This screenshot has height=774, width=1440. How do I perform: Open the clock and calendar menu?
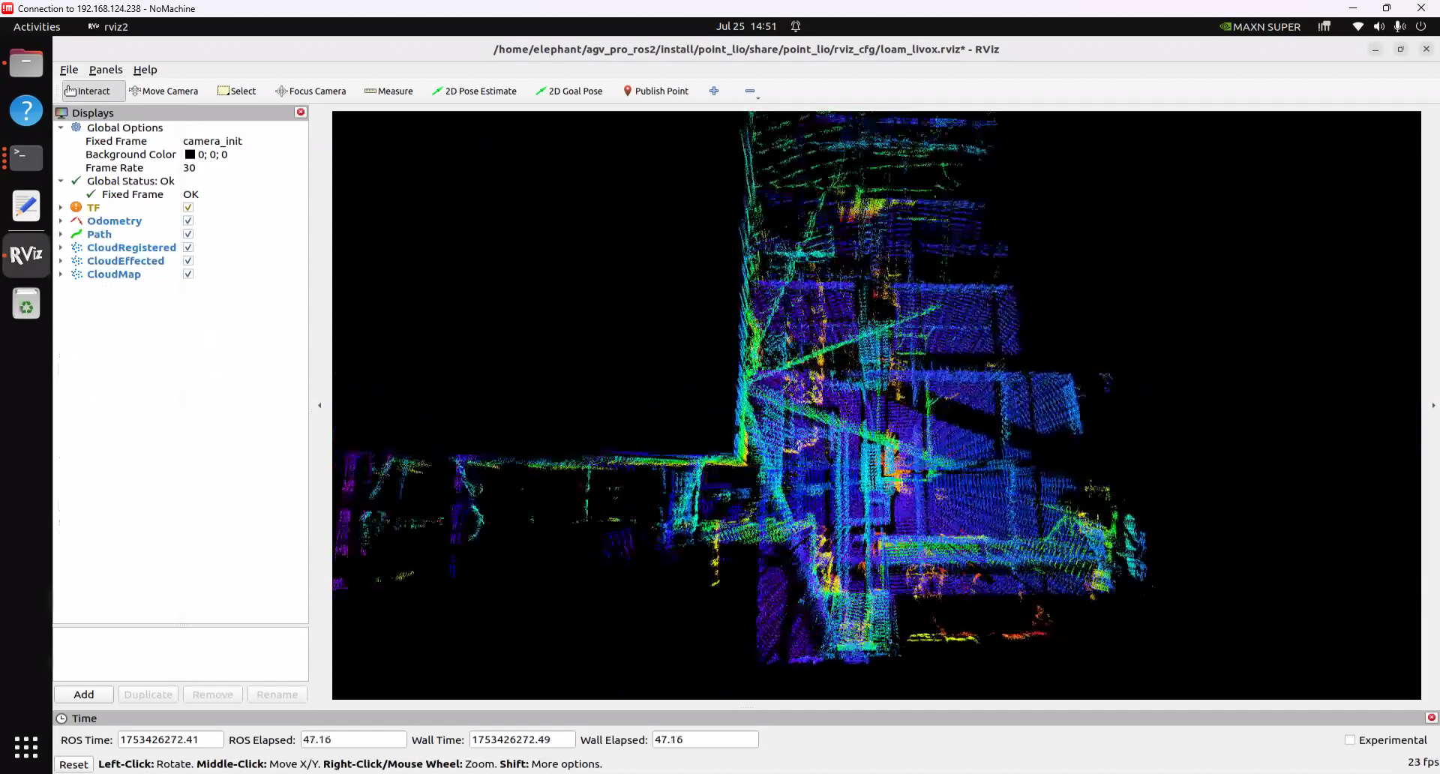coord(746,26)
